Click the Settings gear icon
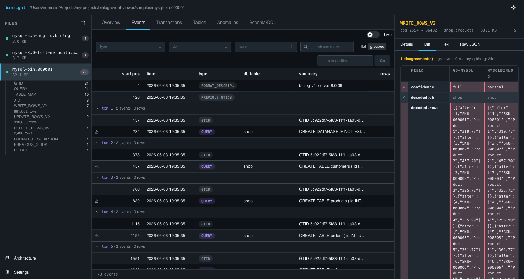 point(7,272)
